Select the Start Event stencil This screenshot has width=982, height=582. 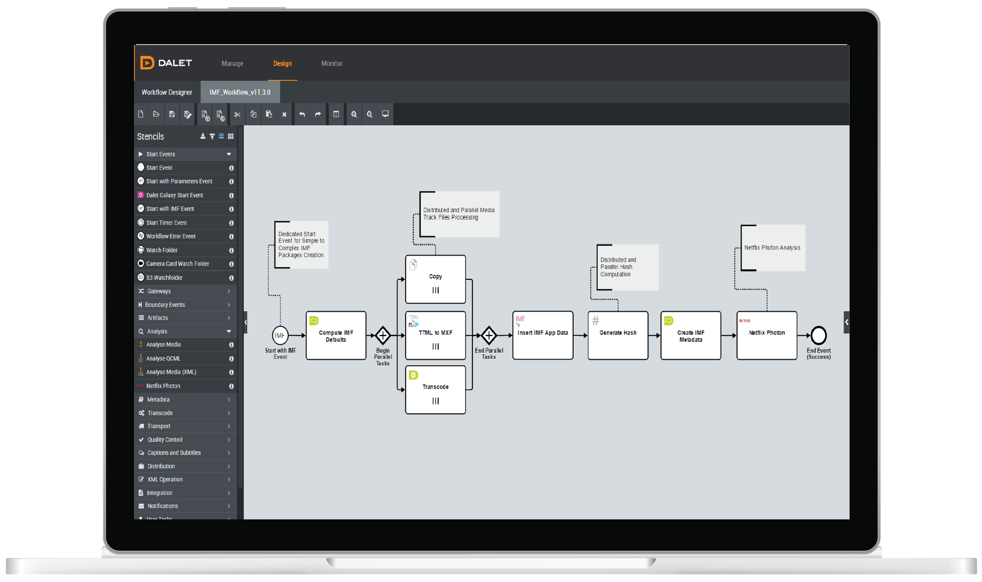click(185, 168)
